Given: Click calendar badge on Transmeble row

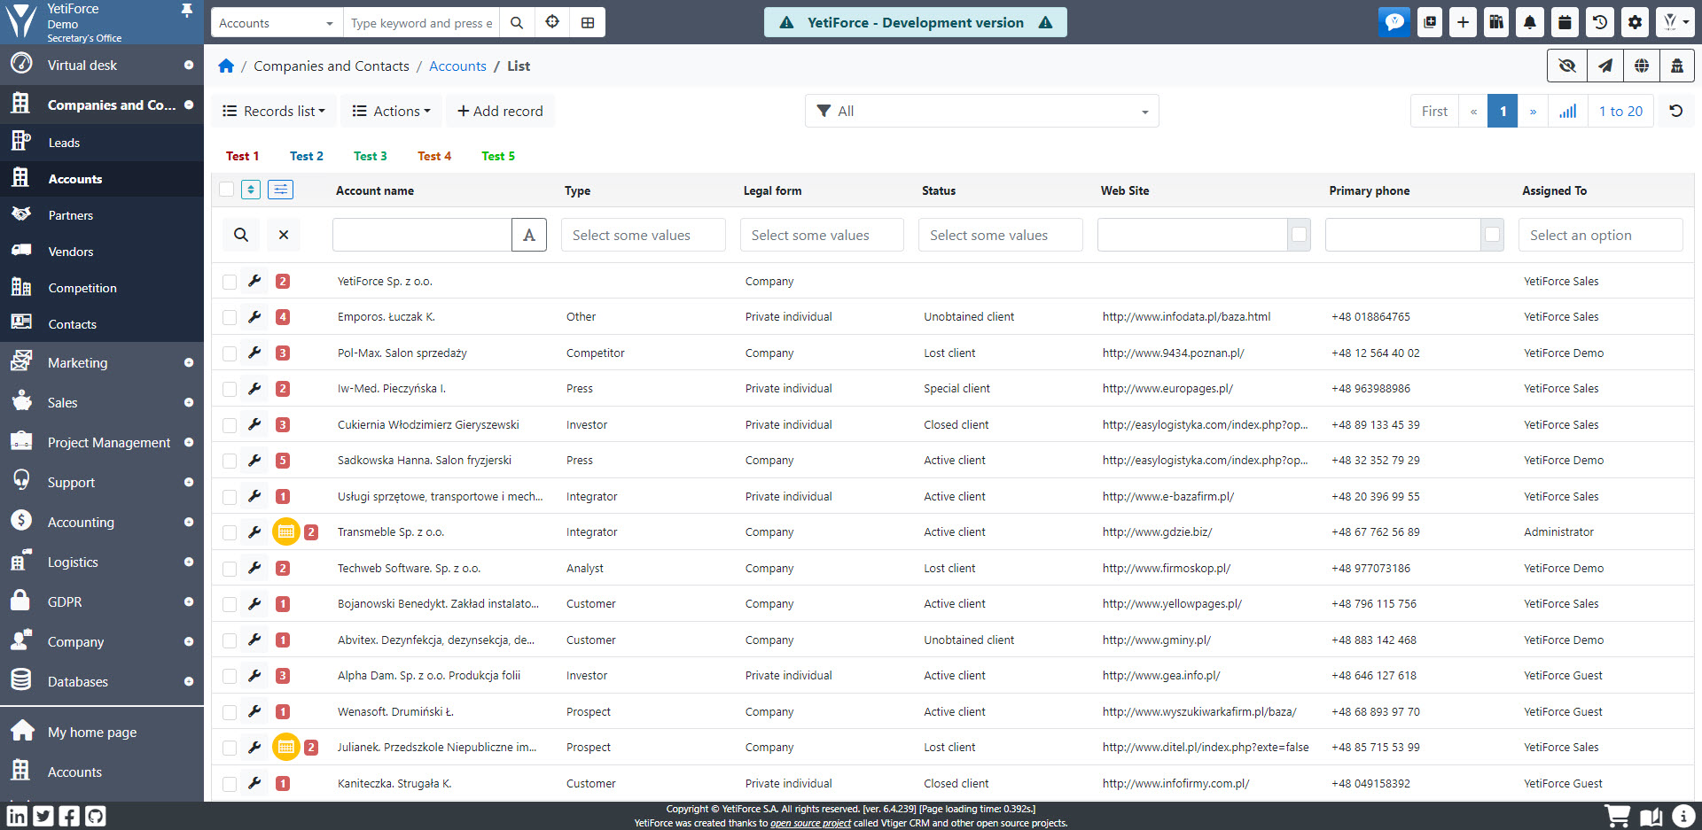Looking at the screenshot, I should tap(285, 531).
